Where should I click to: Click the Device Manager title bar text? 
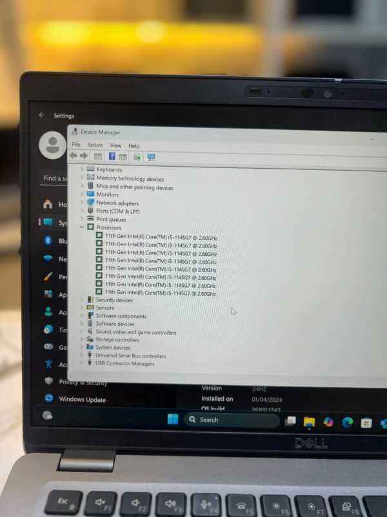click(x=101, y=132)
